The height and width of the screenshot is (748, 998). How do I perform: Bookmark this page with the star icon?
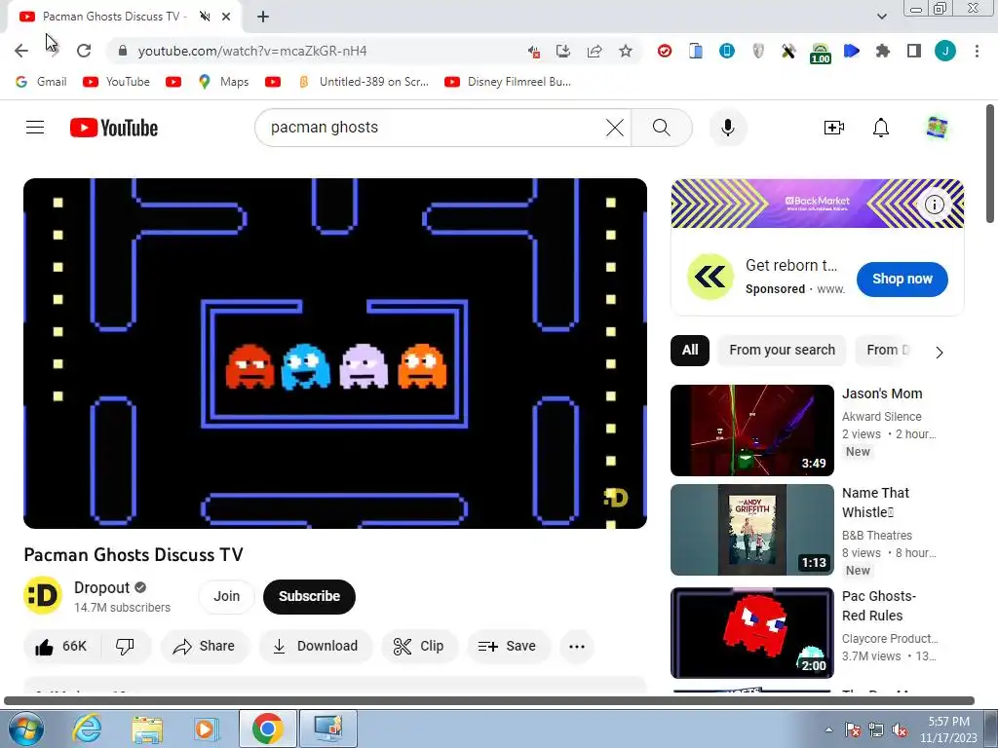pyautogui.click(x=626, y=51)
